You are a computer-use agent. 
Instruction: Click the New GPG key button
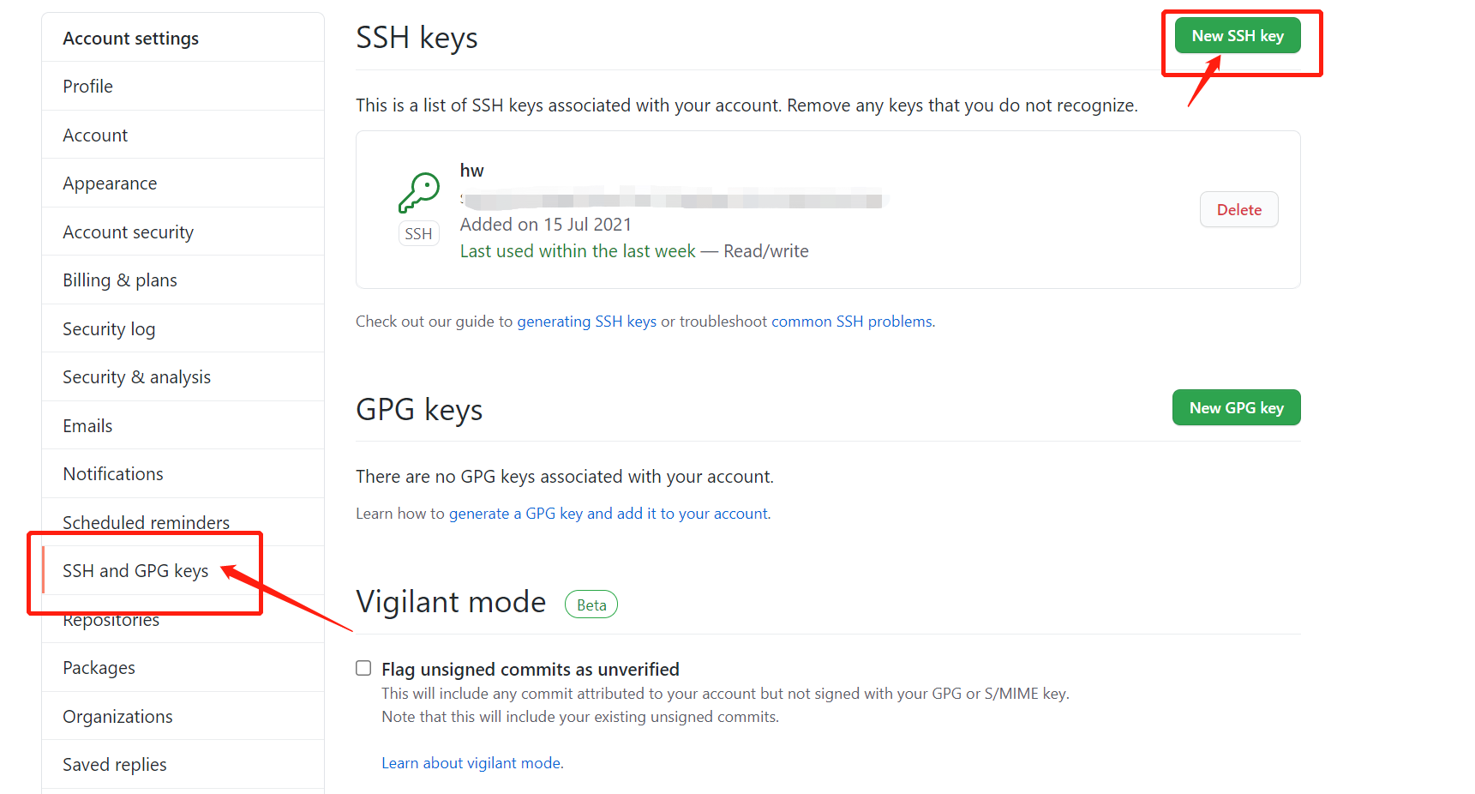click(1236, 408)
